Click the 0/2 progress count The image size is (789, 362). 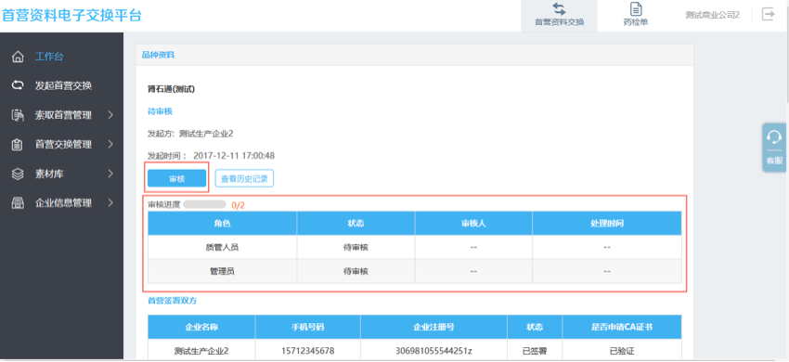239,205
